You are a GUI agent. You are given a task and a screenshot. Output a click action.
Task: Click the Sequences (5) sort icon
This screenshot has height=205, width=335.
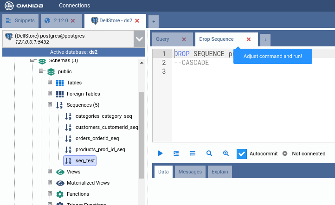click(x=59, y=105)
